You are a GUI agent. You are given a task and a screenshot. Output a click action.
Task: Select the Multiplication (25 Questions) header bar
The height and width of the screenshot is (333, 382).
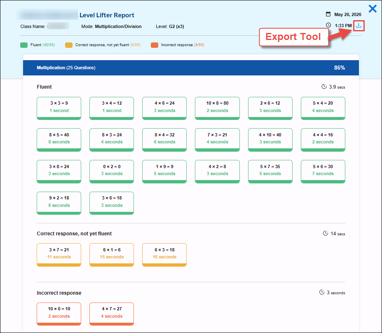[x=191, y=68]
